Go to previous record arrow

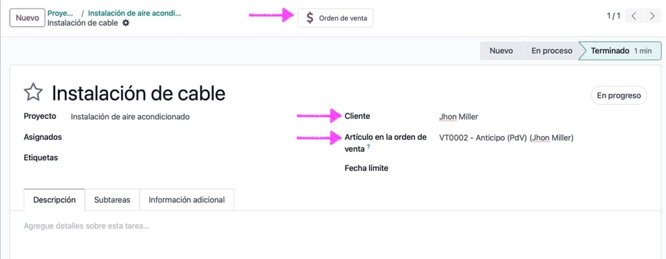[633, 16]
